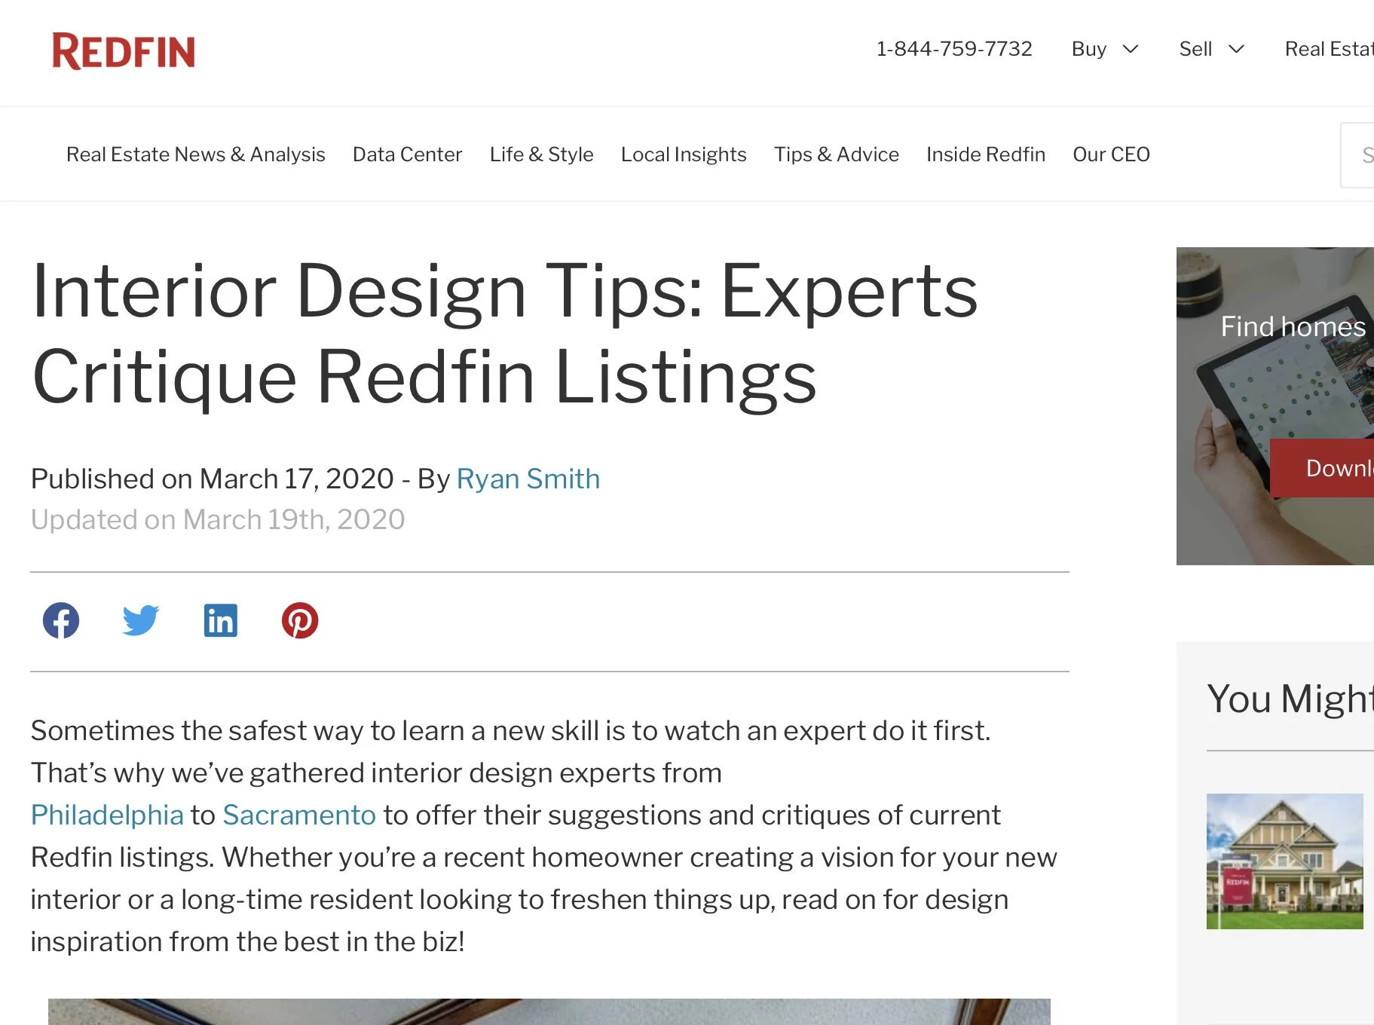The height and width of the screenshot is (1025, 1374).
Task: Open Life & Style category
Action: tap(541, 154)
